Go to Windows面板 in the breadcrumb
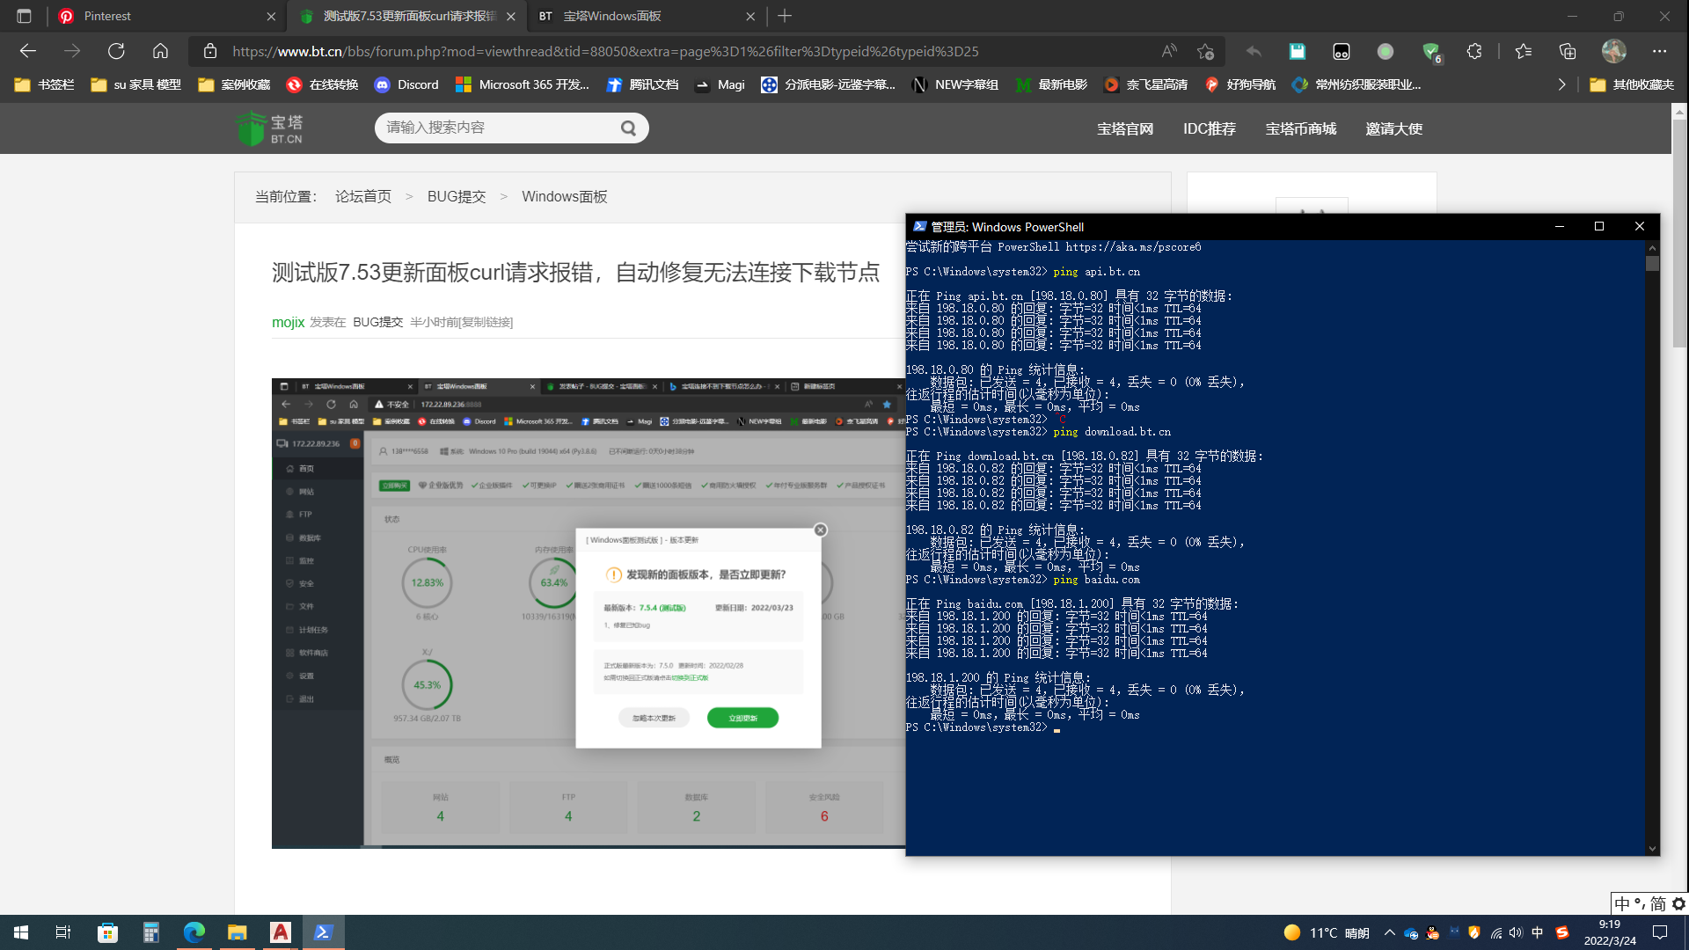 tap(565, 196)
